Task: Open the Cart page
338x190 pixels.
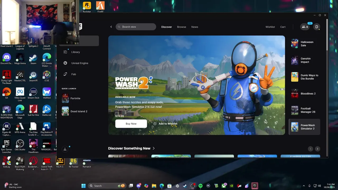Action: click(283, 27)
